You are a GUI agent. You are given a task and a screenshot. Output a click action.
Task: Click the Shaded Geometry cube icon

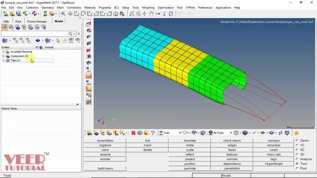pyautogui.click(x=203, y=133)
